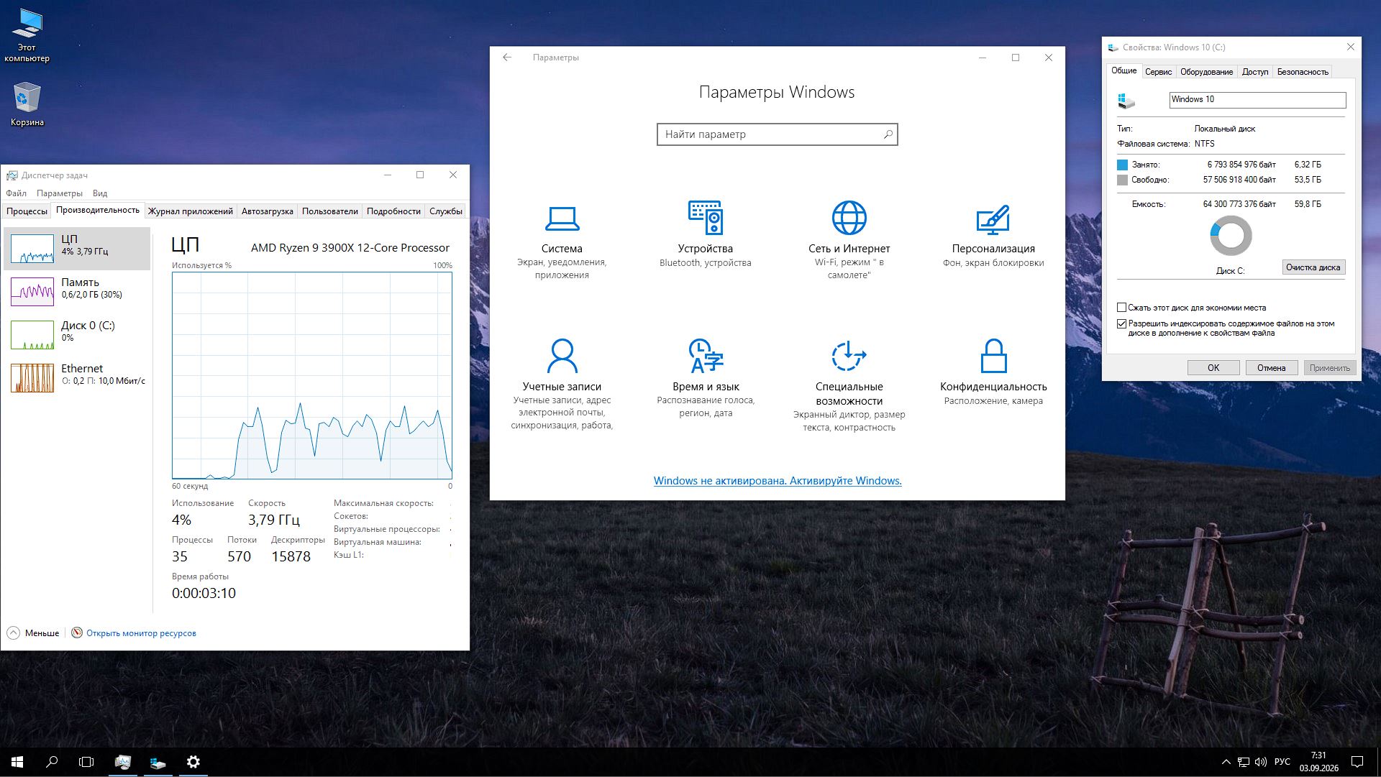This screenshot has height=777, width=1381.
Task: Click the РУС language indicator
Action: (1282, 762)
